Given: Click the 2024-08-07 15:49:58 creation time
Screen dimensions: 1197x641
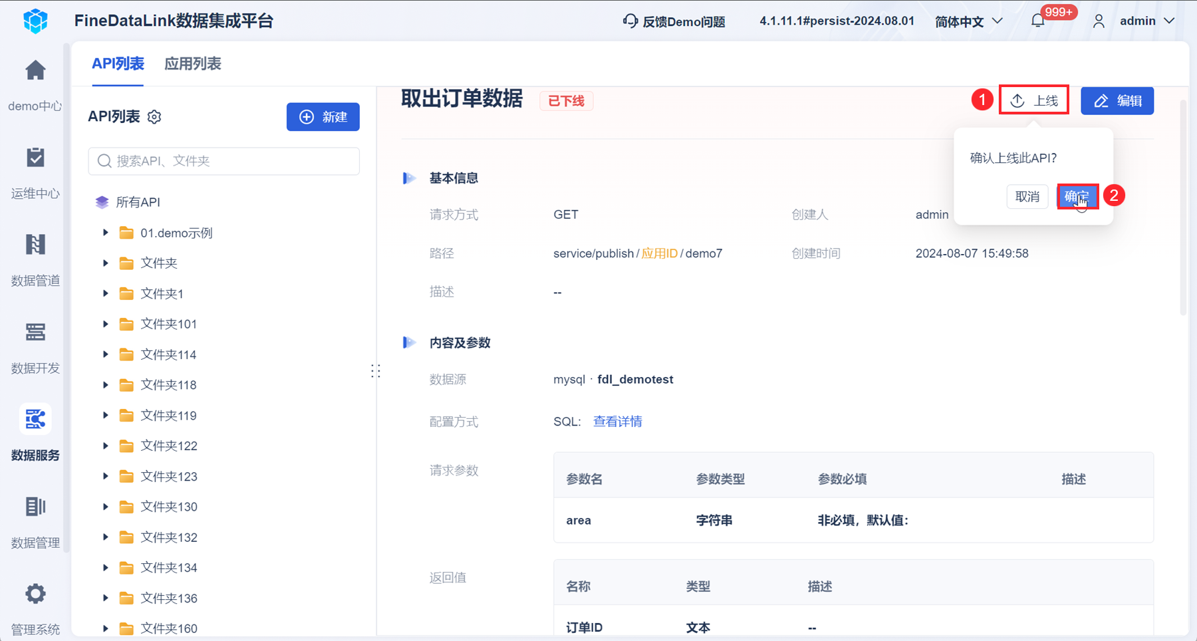Looking at the screenshot, I should click(x=972, y=253).
